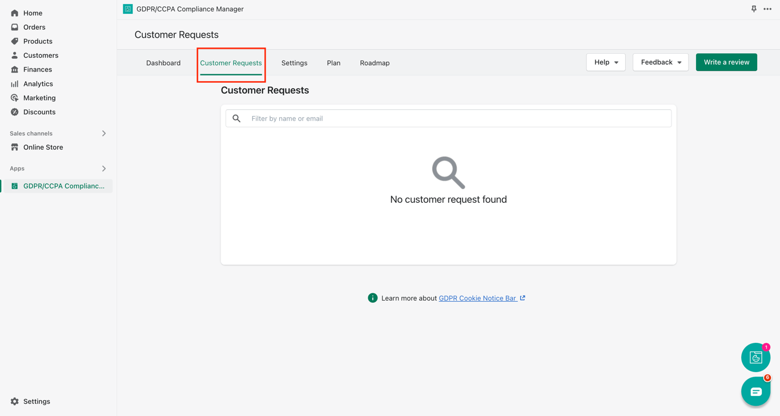Click the No customer request found message
This screenshot has width=780, height=416.
448,199
